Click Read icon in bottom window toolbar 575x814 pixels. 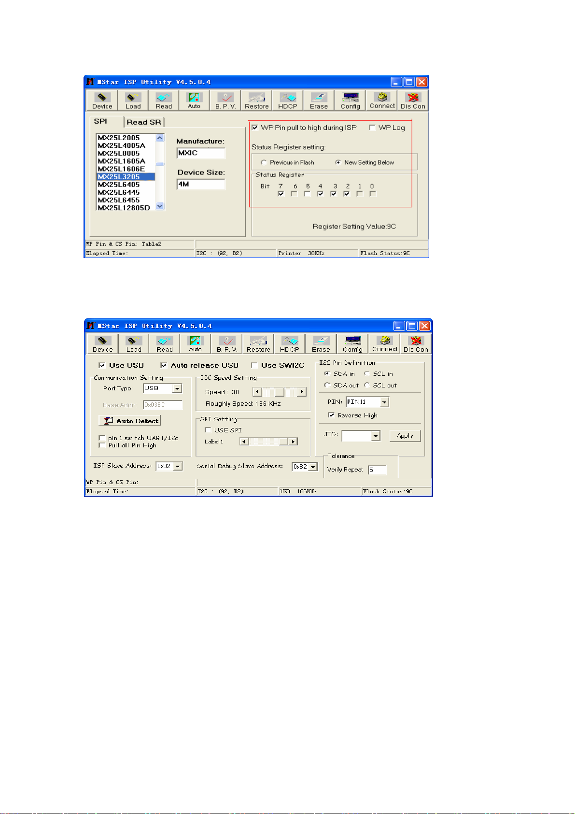(x=165, y=344)
